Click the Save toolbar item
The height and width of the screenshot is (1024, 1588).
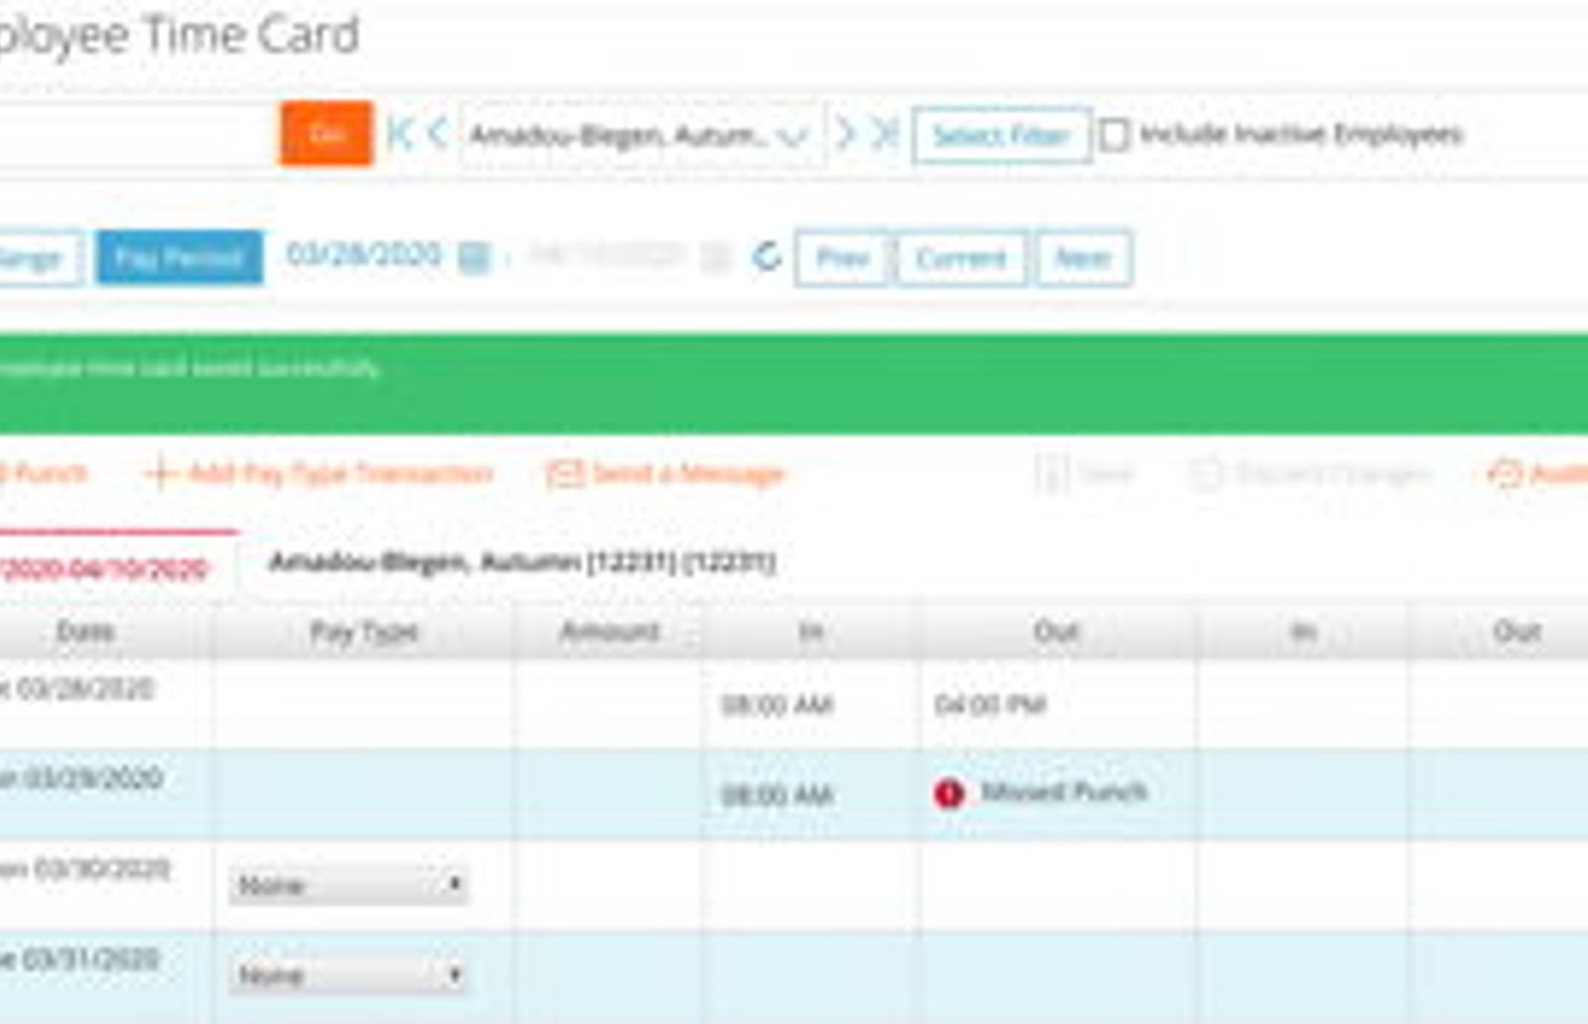point(1085,474)
